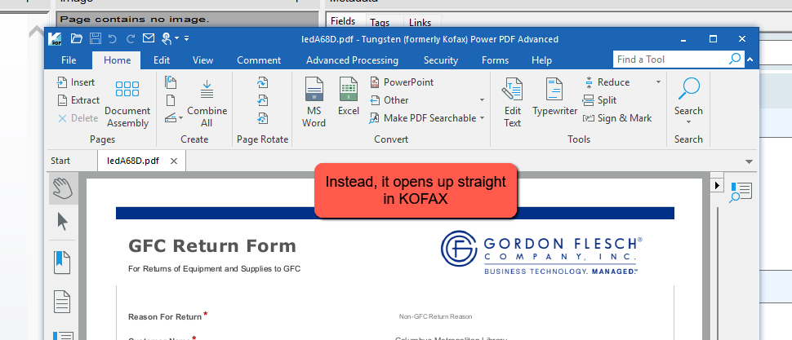Create a blank page PDF icon
This screenshot has width=792, height=340.
click(171, 100)
